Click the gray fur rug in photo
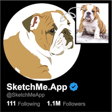 [x=92, y=39]
